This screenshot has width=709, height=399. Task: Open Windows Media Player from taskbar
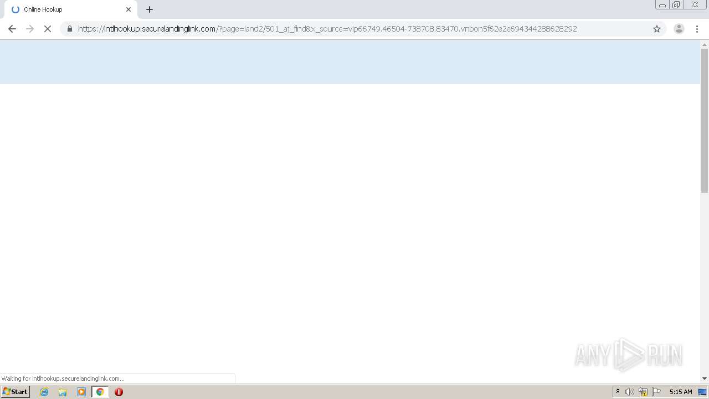[x=81, y=392]
